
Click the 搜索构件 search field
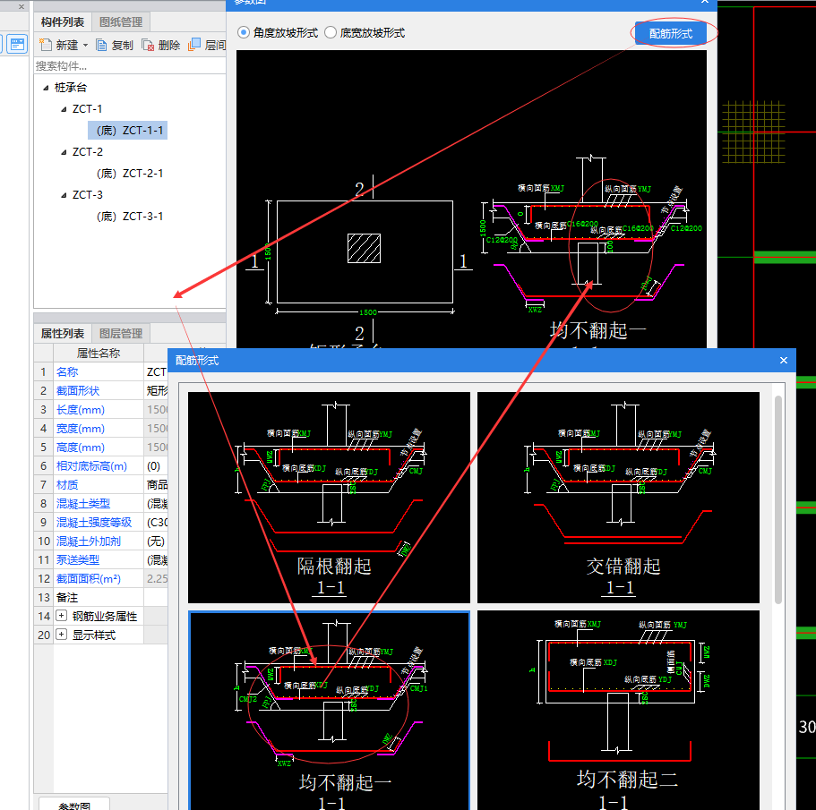(130, 66)
